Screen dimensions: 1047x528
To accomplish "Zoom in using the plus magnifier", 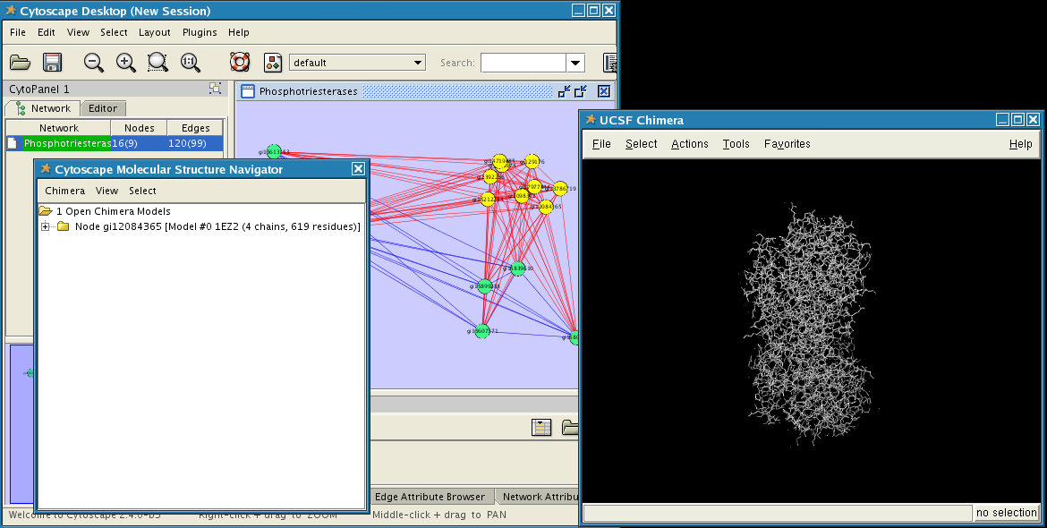I will coord(125,63).
